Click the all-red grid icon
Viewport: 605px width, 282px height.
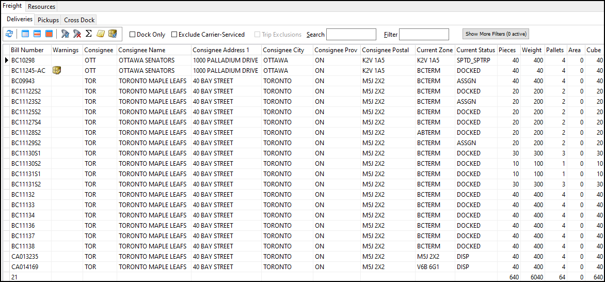[x=49, y=34]
